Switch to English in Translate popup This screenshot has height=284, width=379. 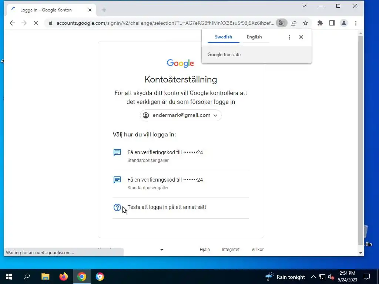tap(254, 37)
